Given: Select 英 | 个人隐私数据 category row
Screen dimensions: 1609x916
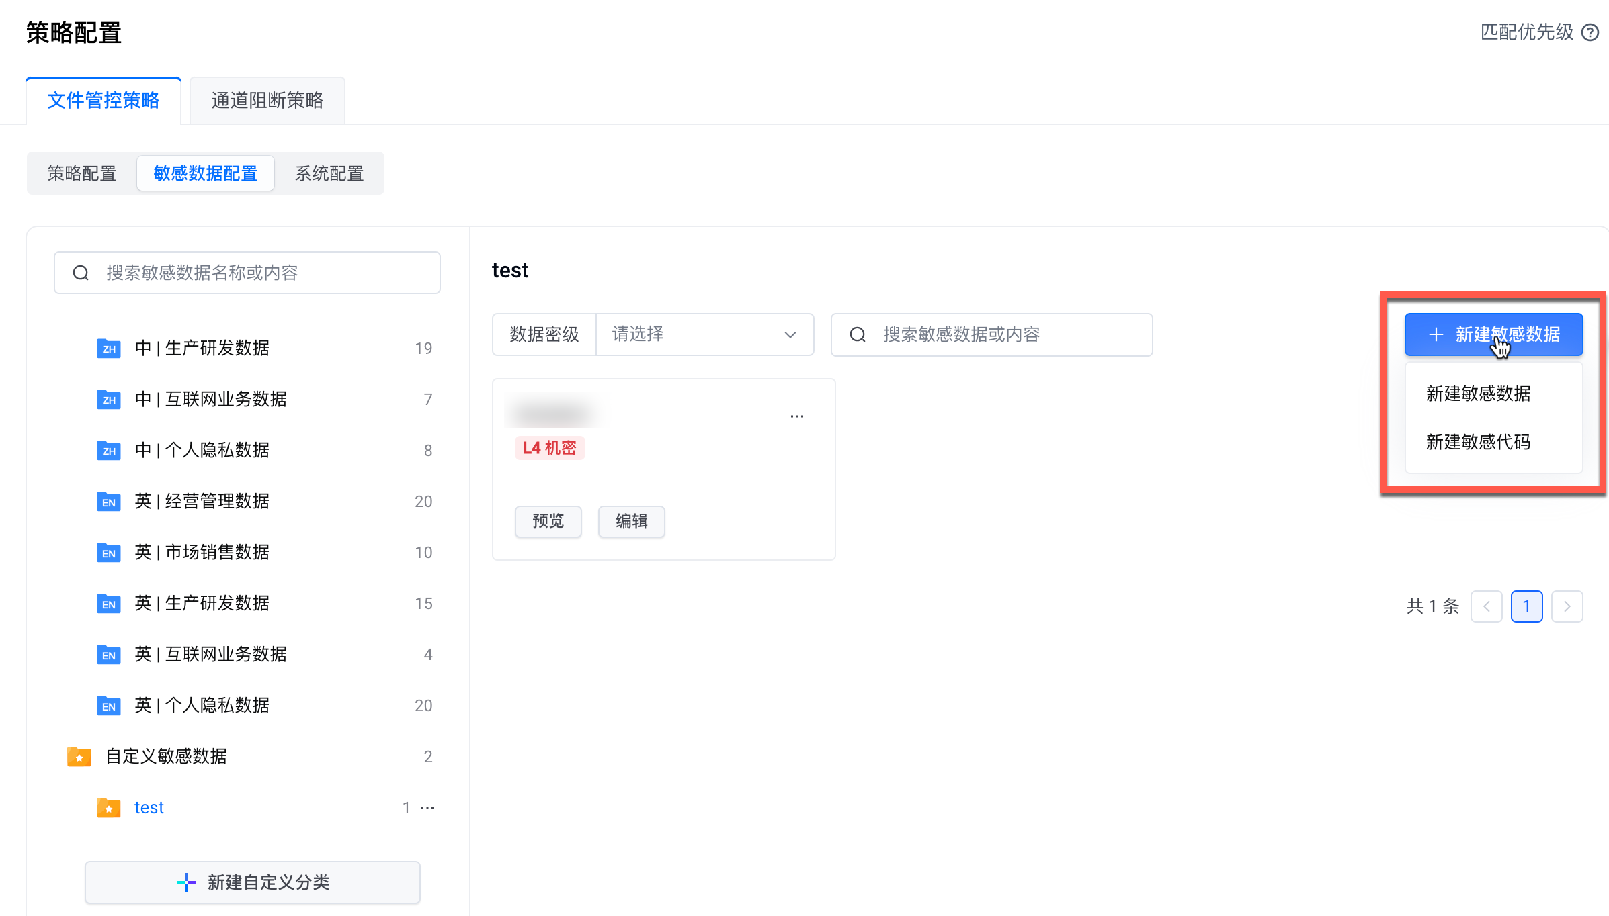Looking at the screenshot, I should click(x=247, y=705).
